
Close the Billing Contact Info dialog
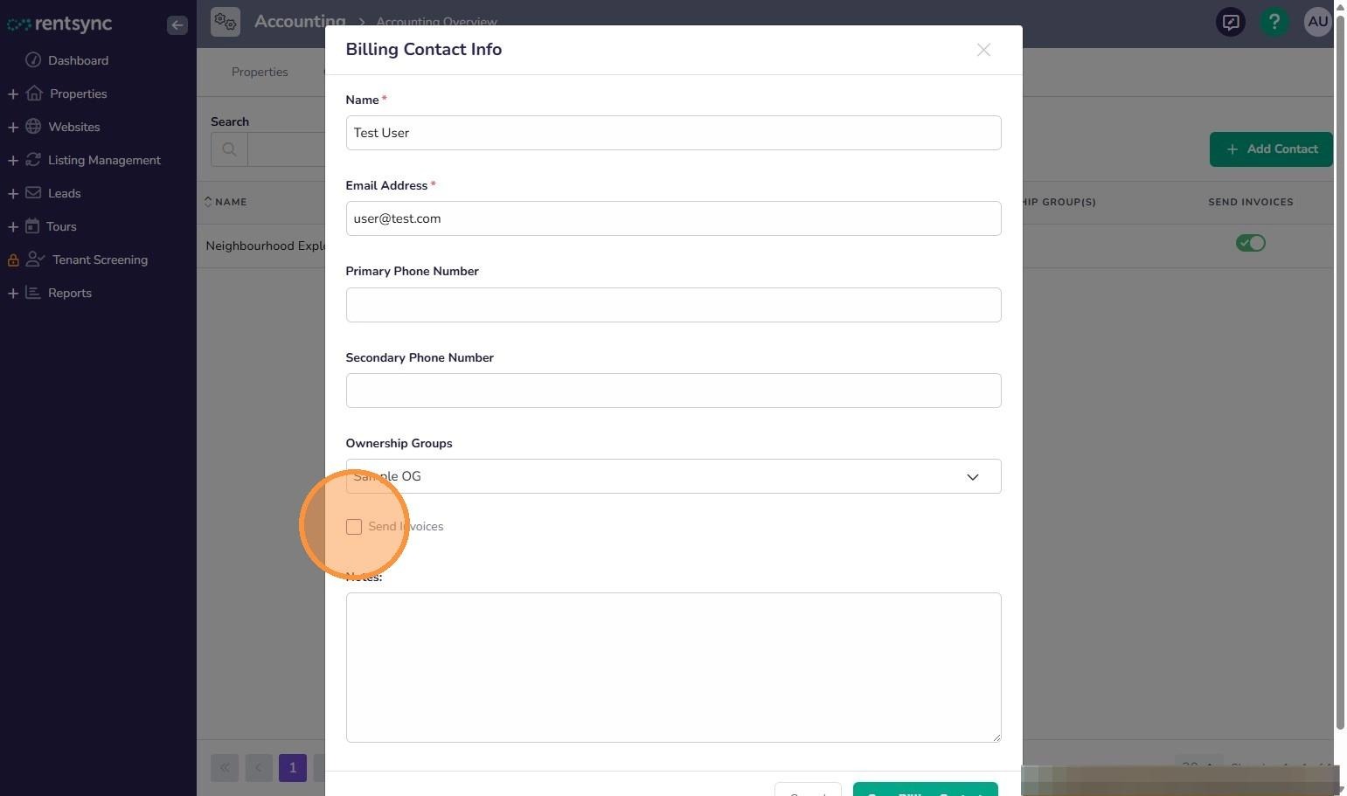tap(983, 50)
